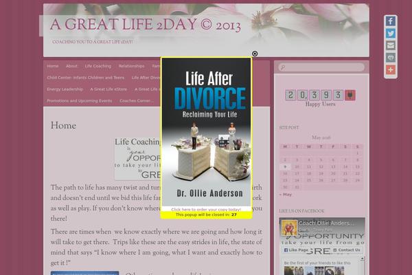The image size is (412, 275).
Task: Open the Energy Leadership menu item
Action: [x=65, y=89]
